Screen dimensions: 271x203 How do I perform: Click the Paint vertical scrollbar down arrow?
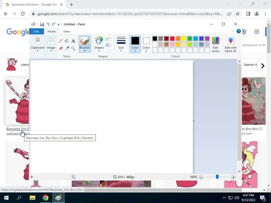[239, 171]
